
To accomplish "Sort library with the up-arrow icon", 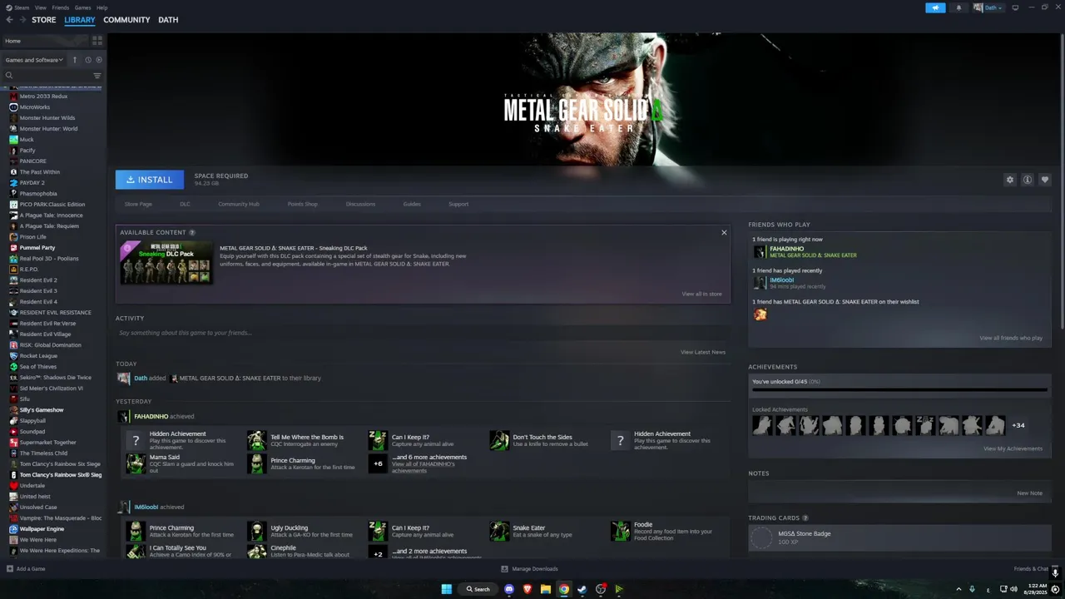I will (x=75, y=60).
